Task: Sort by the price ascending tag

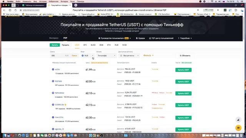Action: pyautogui.click(x=99, y=62)
